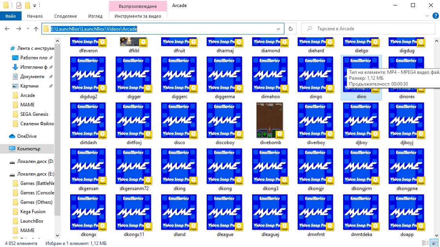Select the dkong video file

pos(225,170)
